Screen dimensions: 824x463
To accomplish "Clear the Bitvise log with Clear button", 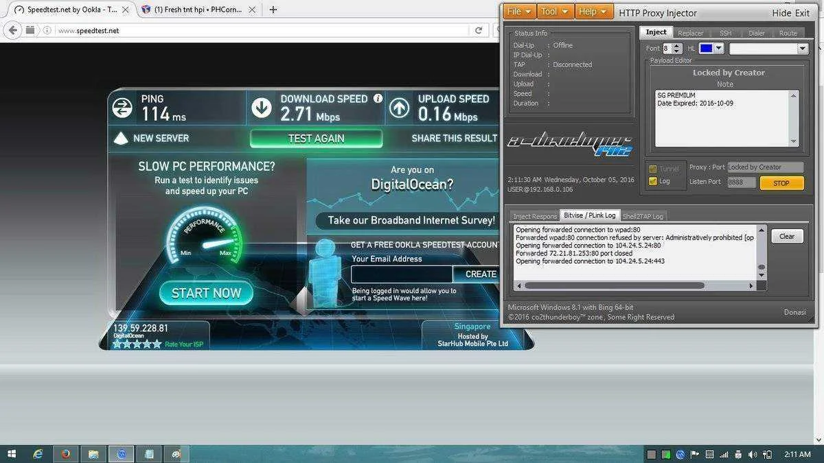I will (787, 236).
